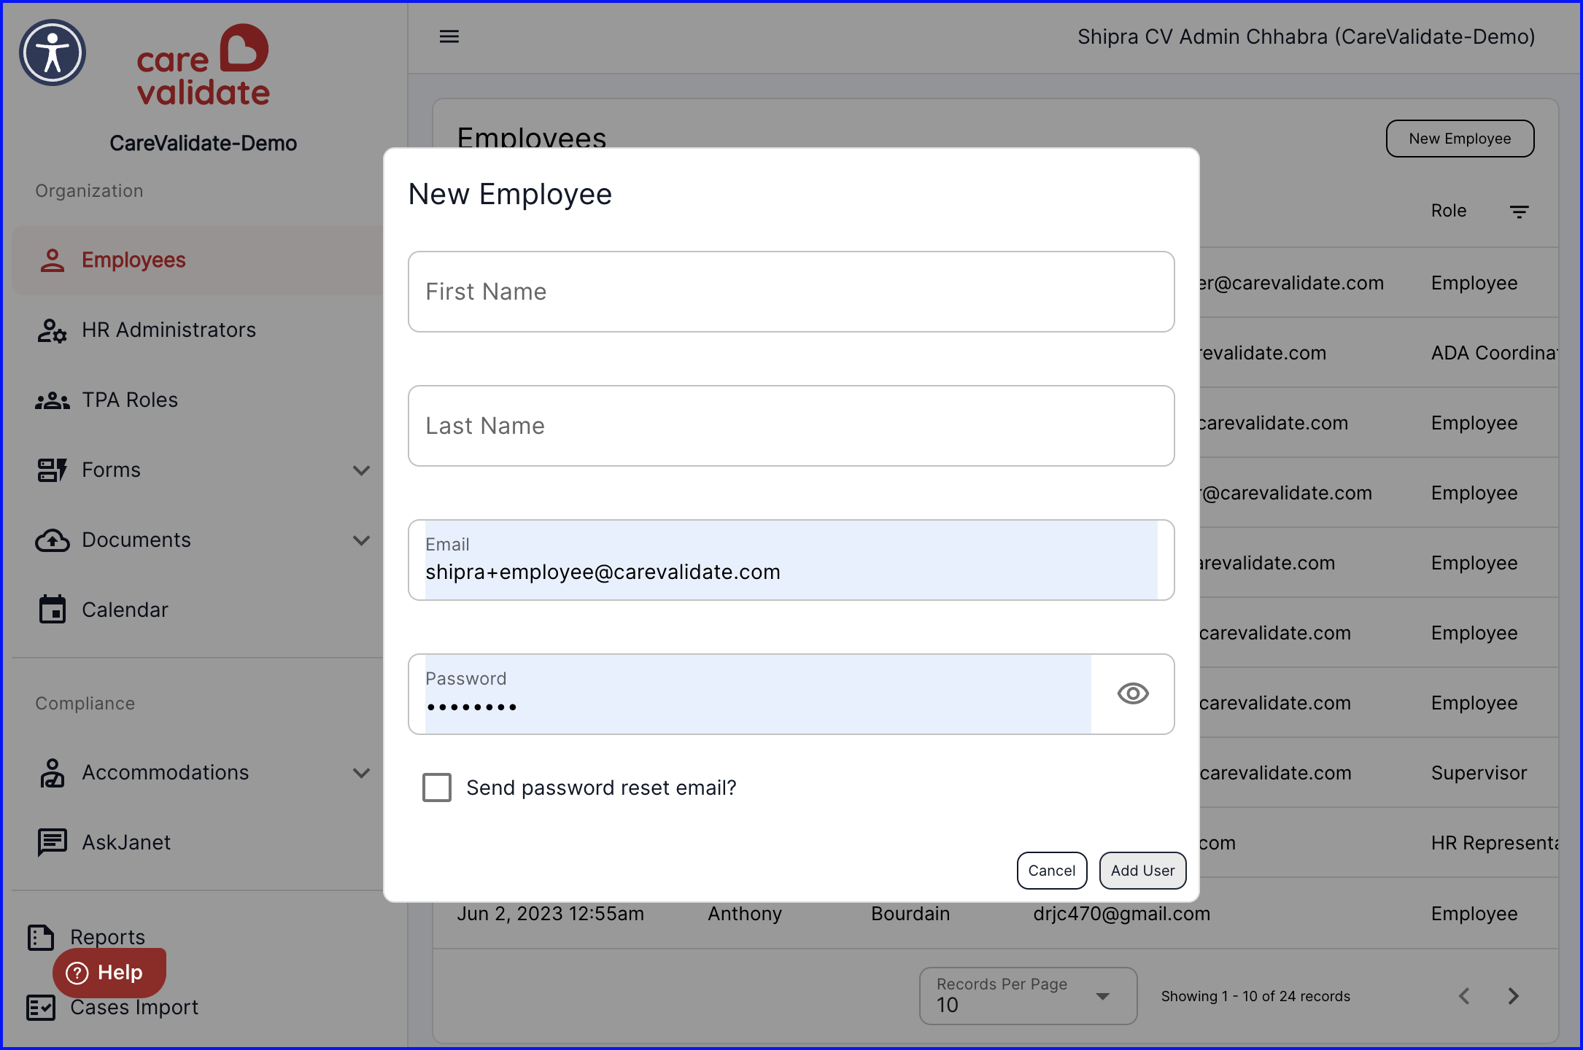Go to previous page of records
Screen dimensions: 1583x1050
tap(1464, 996)
